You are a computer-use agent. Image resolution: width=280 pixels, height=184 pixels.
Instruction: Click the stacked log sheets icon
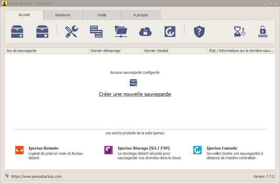coord(96,32)
